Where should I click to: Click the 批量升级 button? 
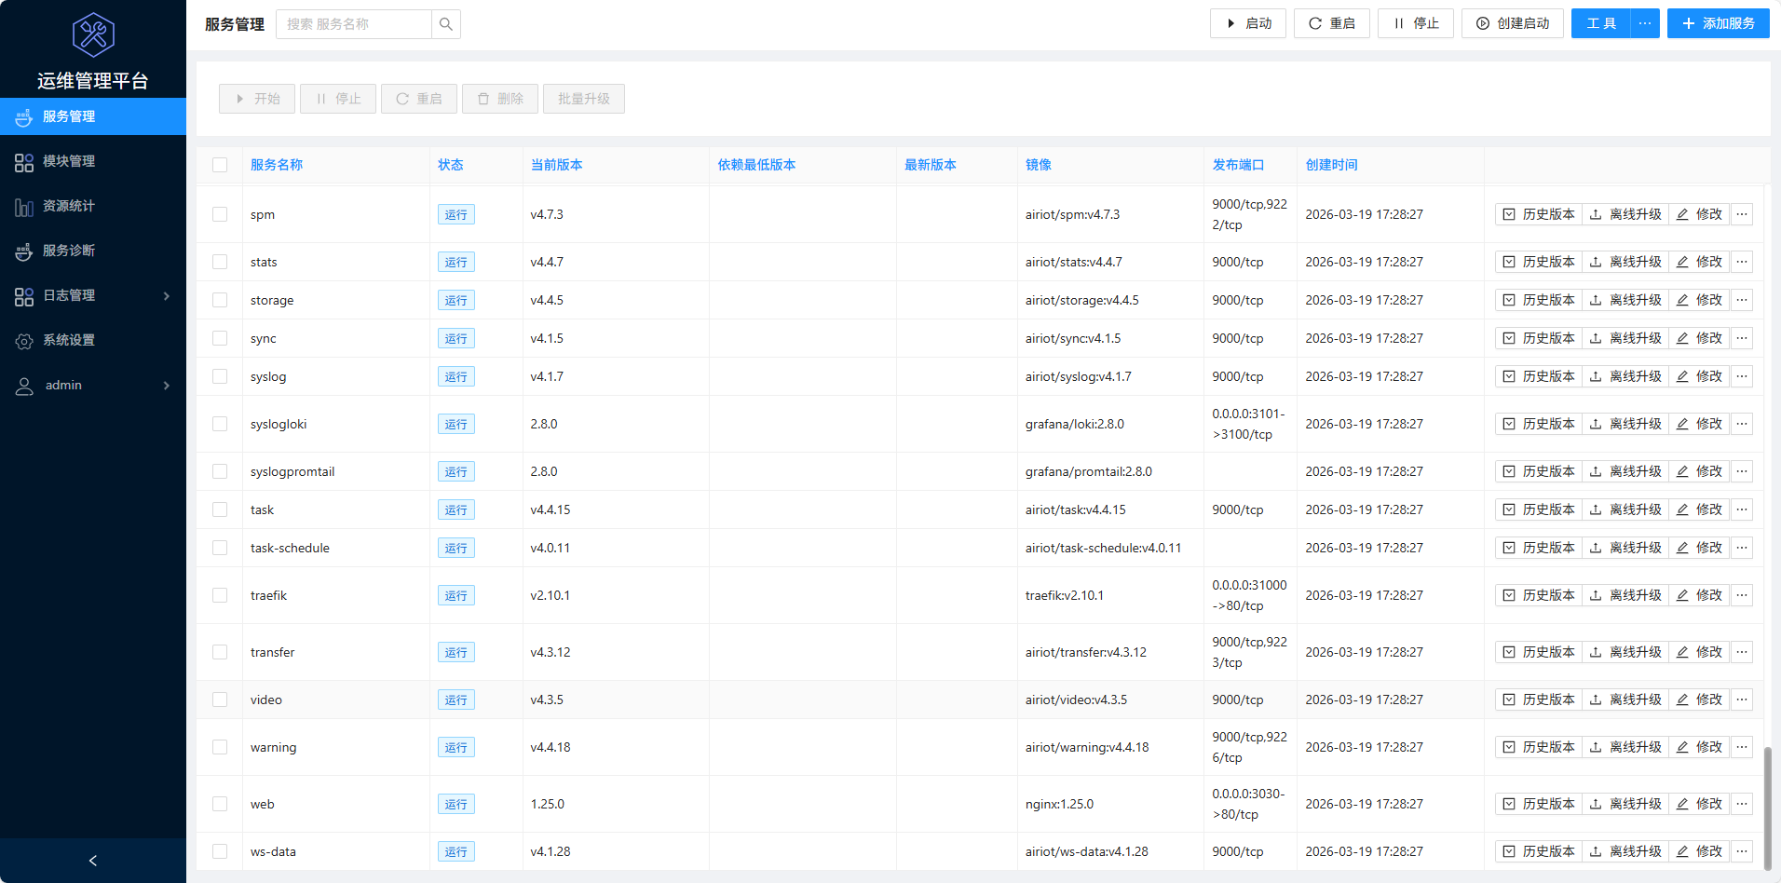click(583, 98)
